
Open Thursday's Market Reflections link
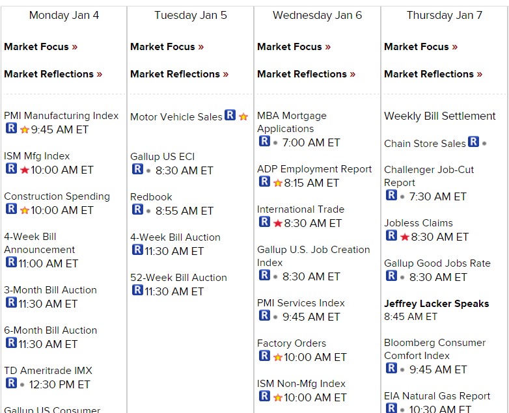433,74
